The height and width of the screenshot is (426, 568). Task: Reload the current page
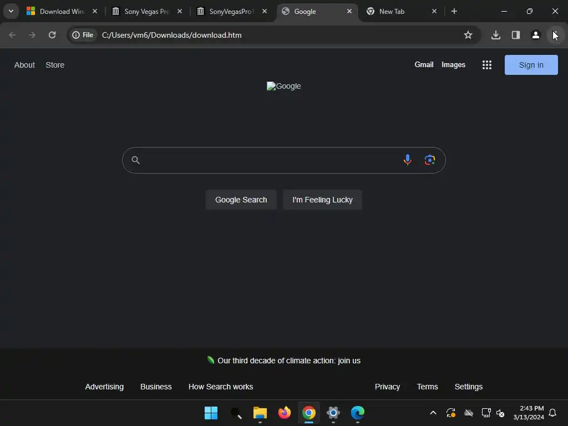click(x=52, y=35)
